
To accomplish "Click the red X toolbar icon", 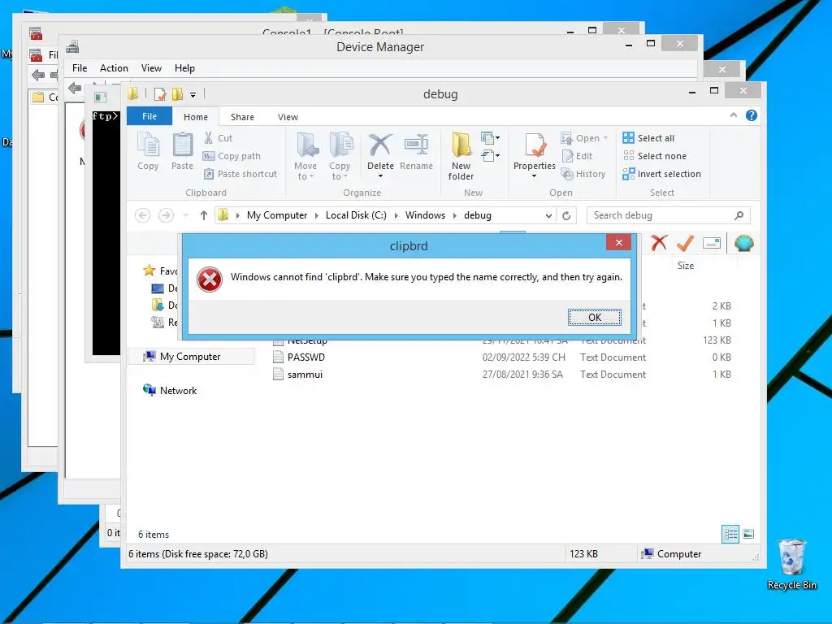I will click(658, 243).
